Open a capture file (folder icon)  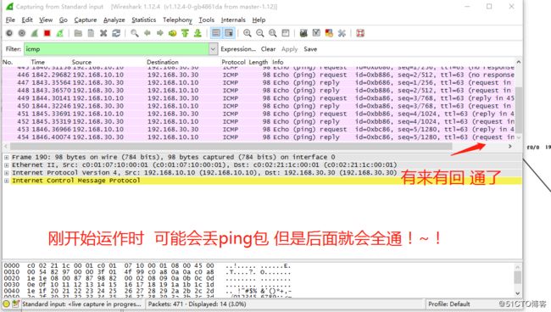pos(78,33)
